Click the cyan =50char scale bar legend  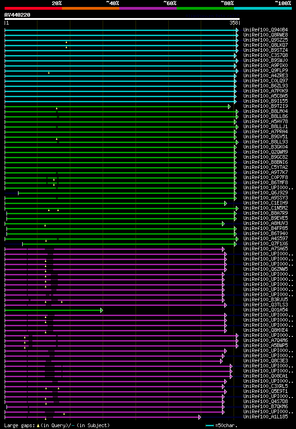210,426
